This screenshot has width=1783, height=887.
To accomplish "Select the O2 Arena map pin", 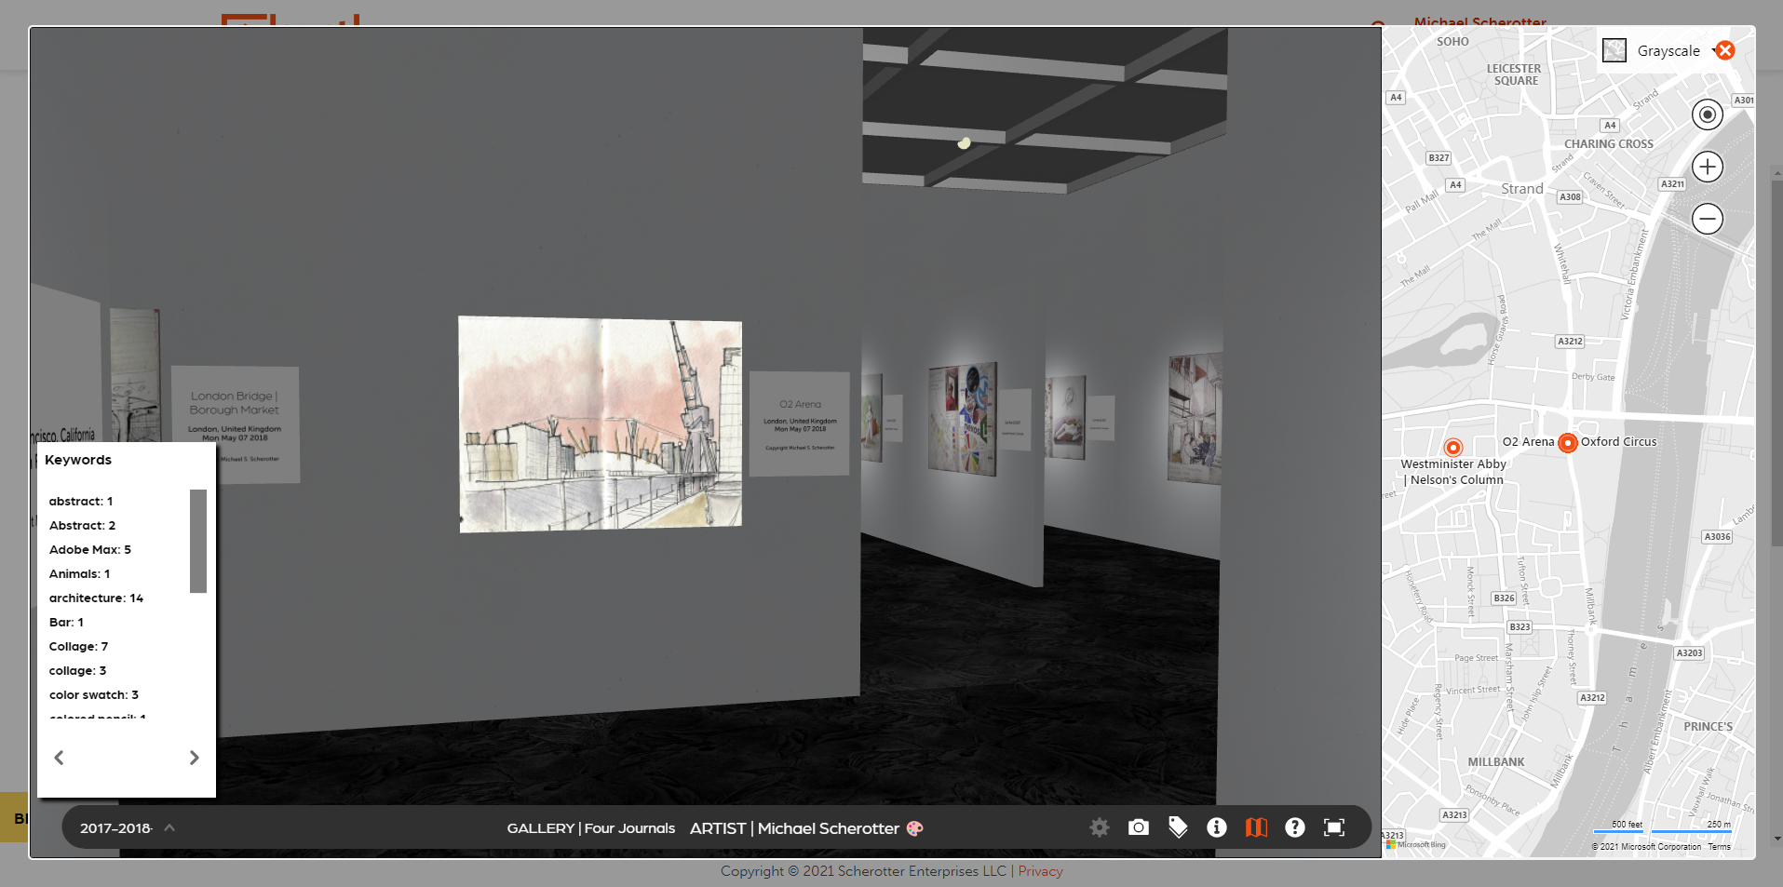I will [1567, 443].
